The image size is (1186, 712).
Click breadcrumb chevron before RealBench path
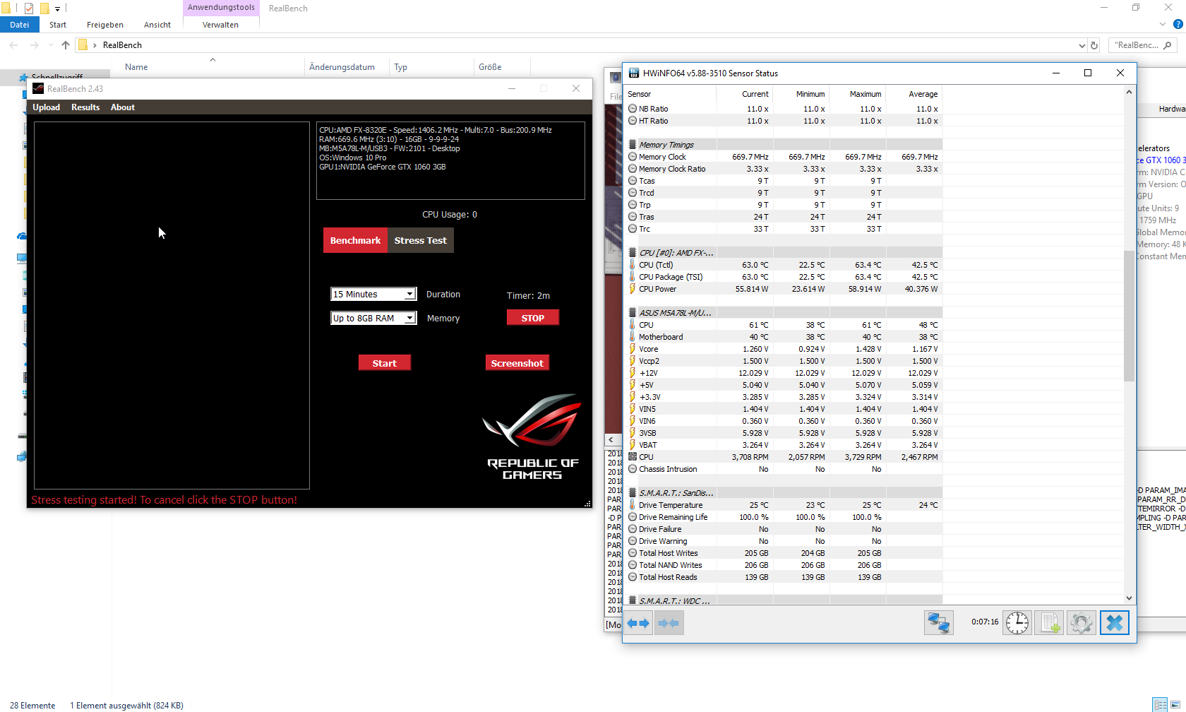coord(95,45)
